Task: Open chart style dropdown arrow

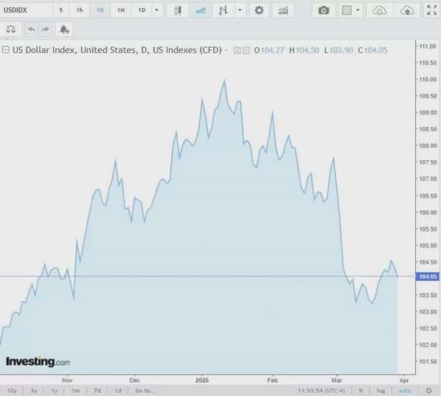Action: point(240,10)
